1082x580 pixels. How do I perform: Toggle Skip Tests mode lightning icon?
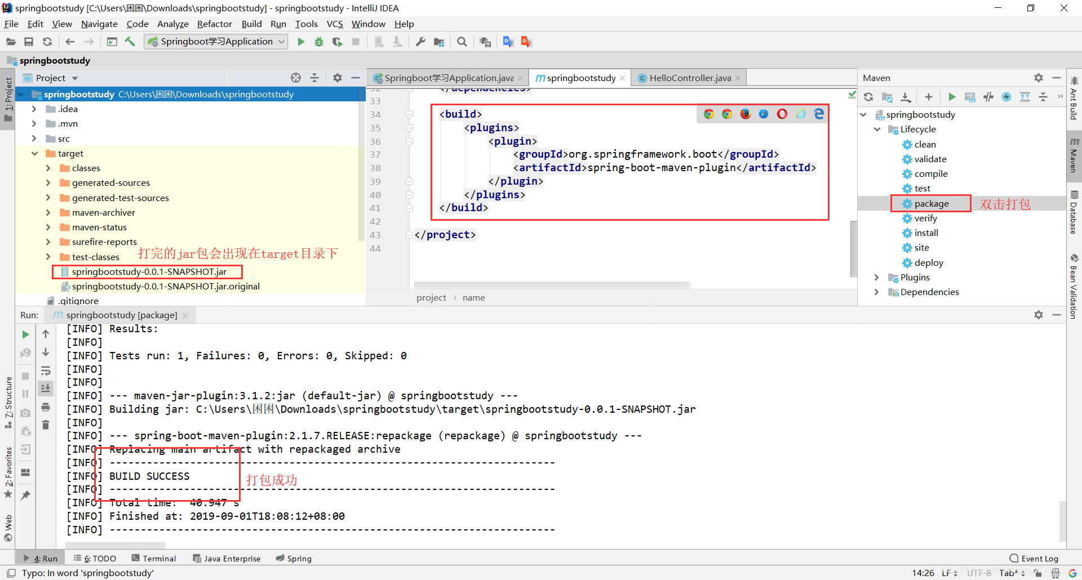[x=1006, y=97]
